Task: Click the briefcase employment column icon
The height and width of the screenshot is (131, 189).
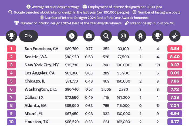Action: [x=89, y=36]
